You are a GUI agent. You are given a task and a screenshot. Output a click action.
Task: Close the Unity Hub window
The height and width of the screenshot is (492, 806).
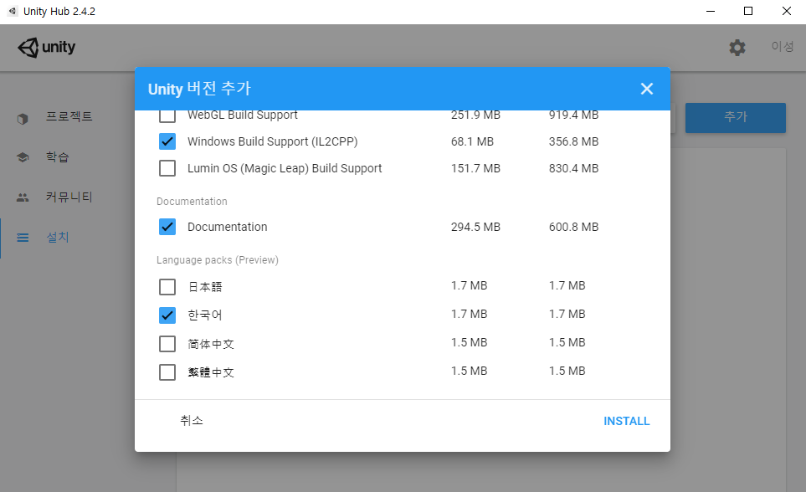point(787,11)
